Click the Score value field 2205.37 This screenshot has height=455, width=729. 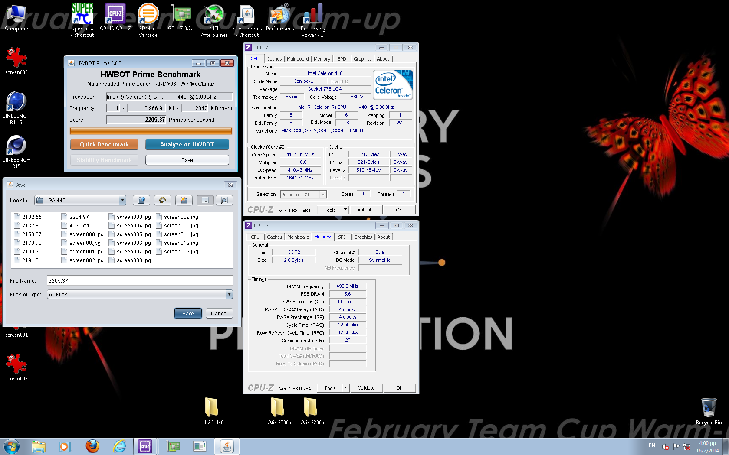click(136, 120)
